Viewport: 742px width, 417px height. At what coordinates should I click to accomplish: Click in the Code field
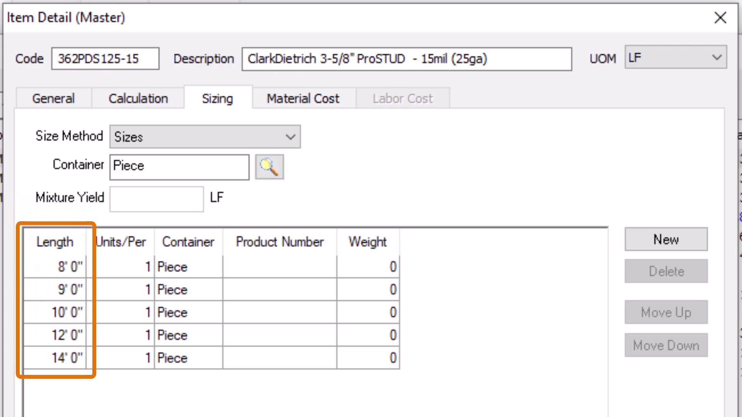click(105, 59)
